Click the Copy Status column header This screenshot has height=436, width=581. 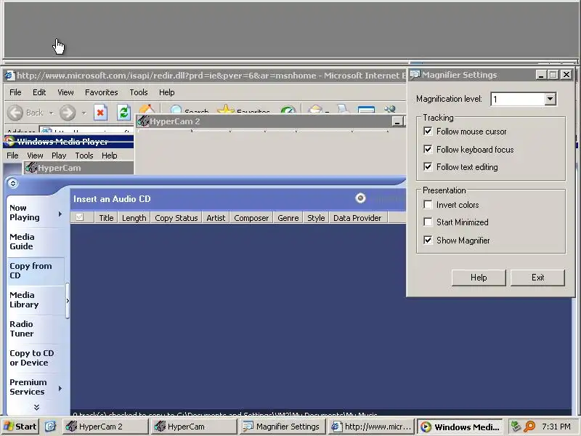(x=176, y=217)
